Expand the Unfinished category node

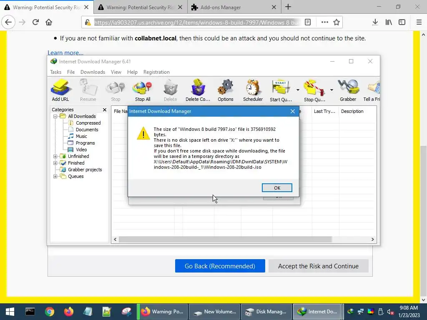tap(55, 157)
